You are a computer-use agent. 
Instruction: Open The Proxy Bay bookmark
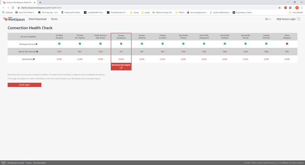tap(48, 12)
